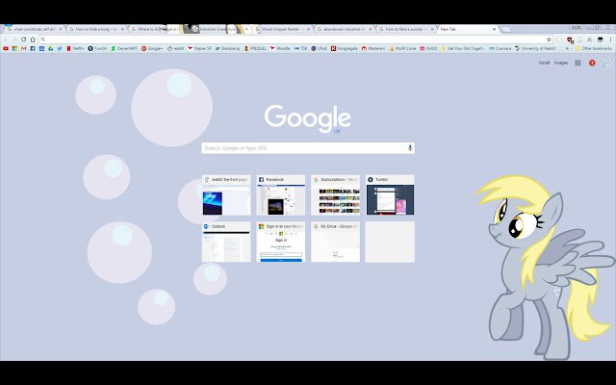Open the Microsoft four-color squares bookmark

click(x=14, y=49)
